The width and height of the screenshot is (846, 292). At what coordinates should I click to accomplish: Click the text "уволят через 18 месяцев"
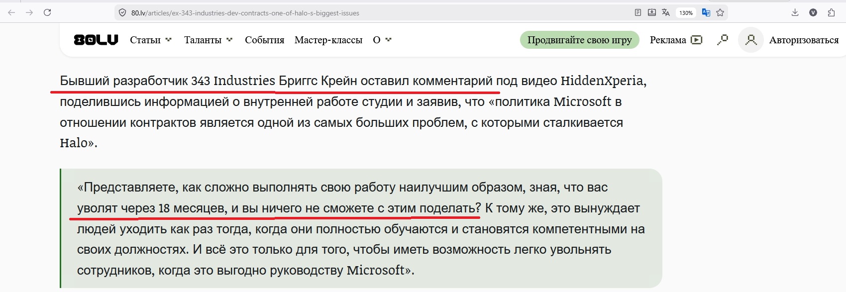point(152,208)
